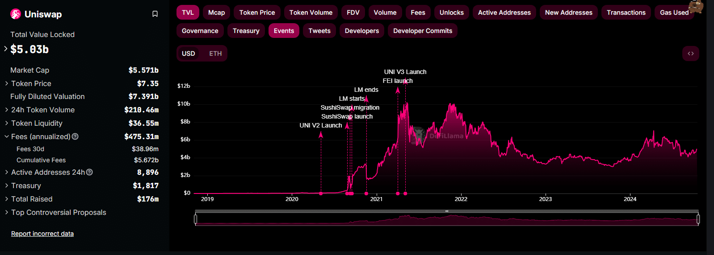The image size is (714, 255).
Task: Click the Active Addresses 24h help icon
Action: coord(89,172)
